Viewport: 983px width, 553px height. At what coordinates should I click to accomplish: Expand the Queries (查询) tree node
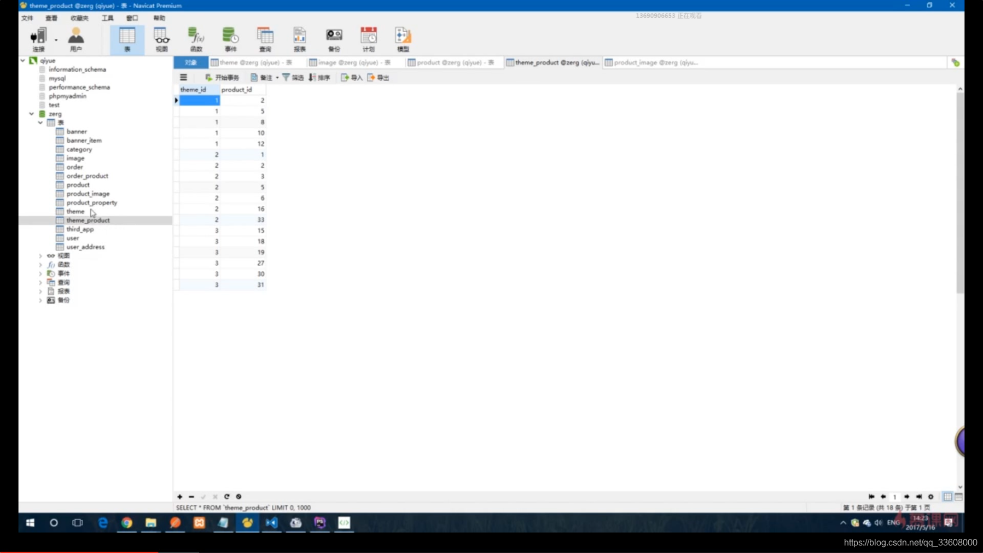tap(40, 282)
